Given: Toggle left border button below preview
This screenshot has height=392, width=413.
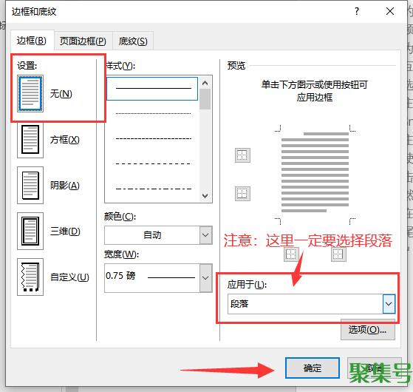Looking at the screenshot, I should pyautogui.click(x=291, y=254).
